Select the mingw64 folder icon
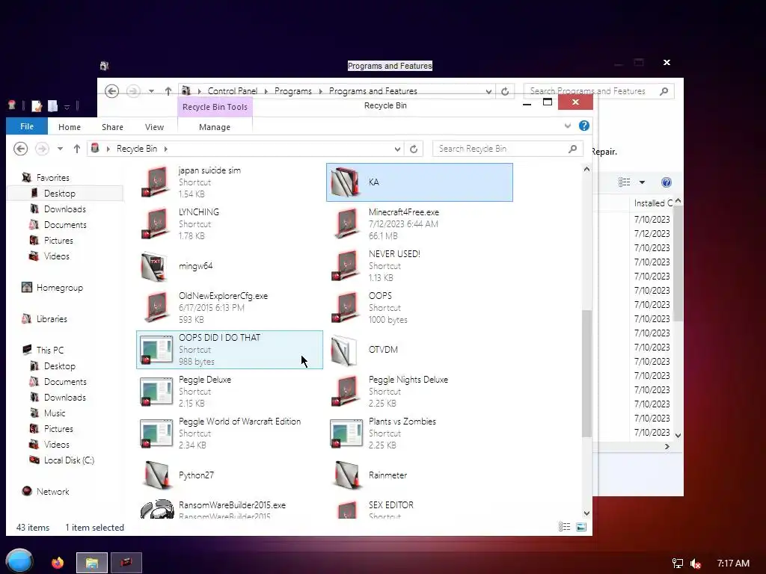 click(156, 266)
